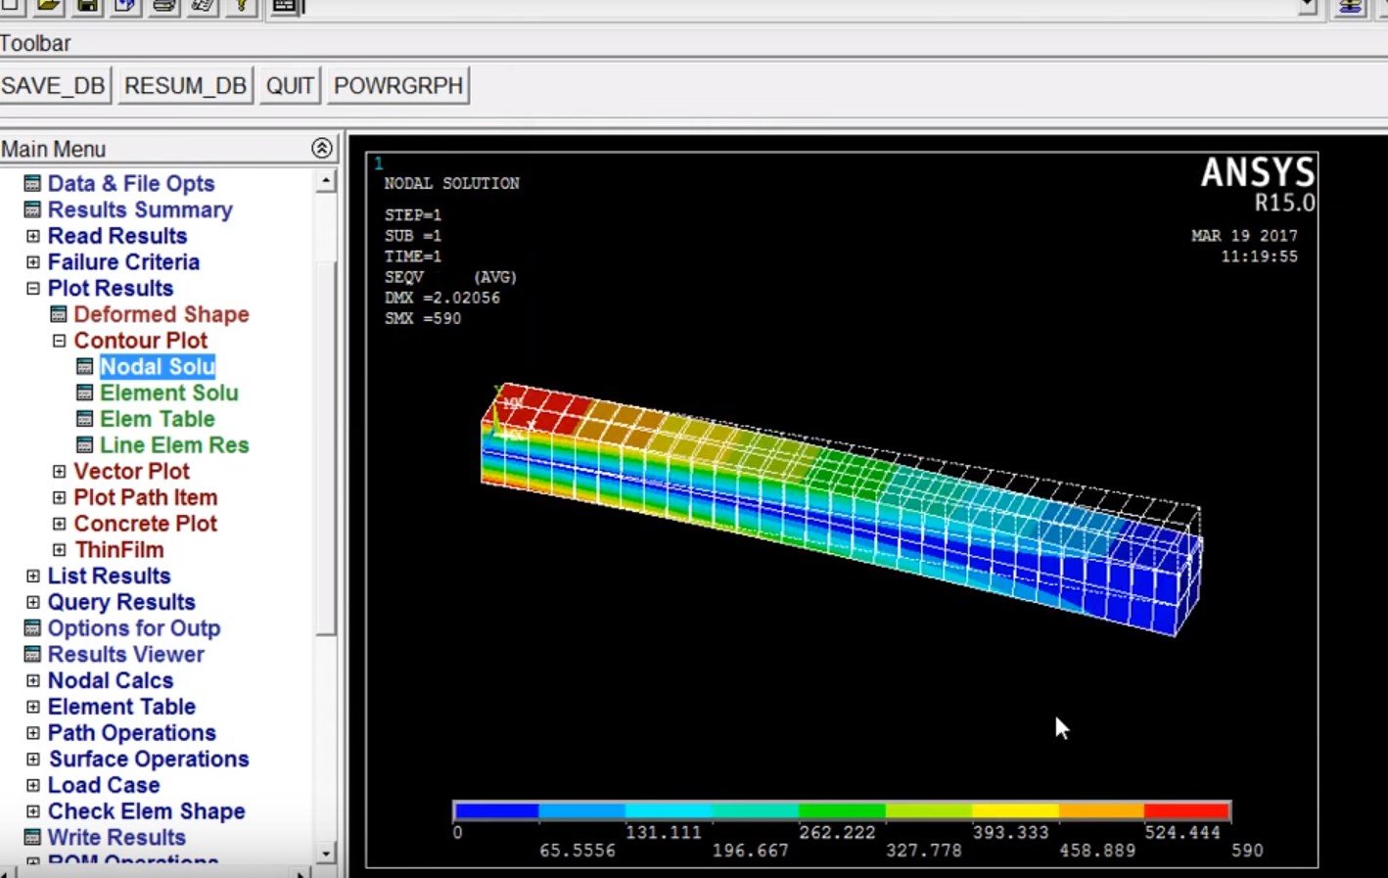Click the floppy disk save icon
1388x878 pixels.
tap(88, 6)
